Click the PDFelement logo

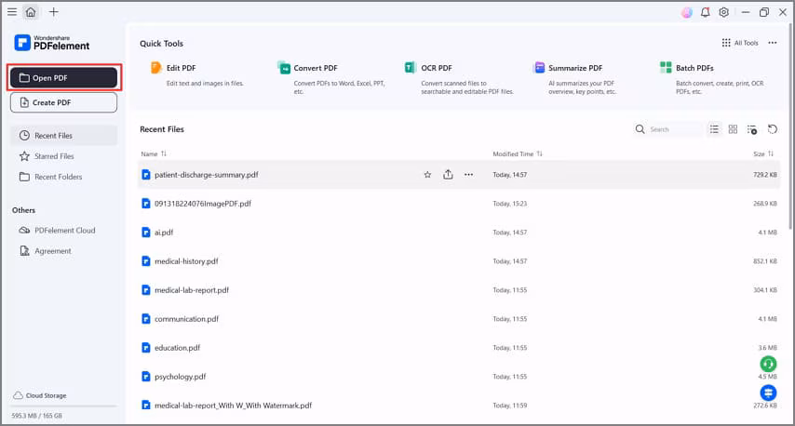click(52, 43)
